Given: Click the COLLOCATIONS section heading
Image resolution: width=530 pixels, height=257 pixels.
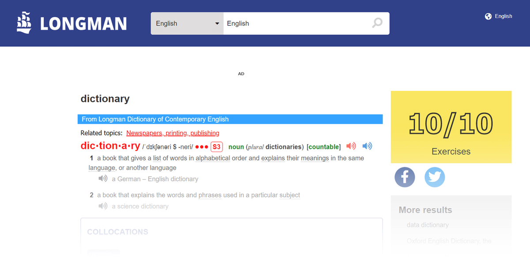Looking at the screenshot, I should tap(117, 232).
